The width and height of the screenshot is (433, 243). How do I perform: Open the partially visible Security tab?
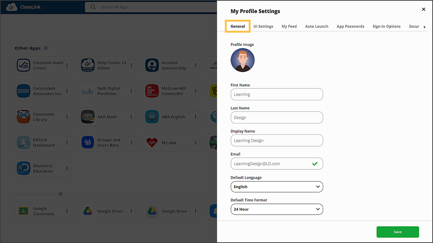[x=414, y=26]
